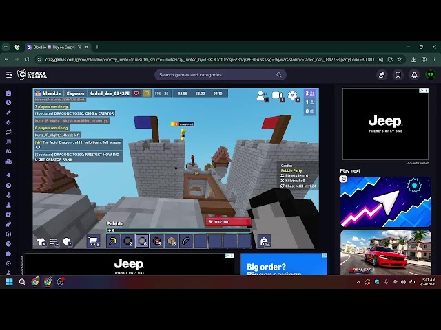Click the 3 players count in party panel
The width and height of the screenshot is (441, 330).
point(310,93)
